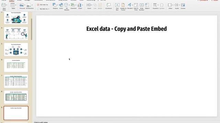Click the New Slide icon
The width and height of the screenshot is (220, 123).
point(3,5)
